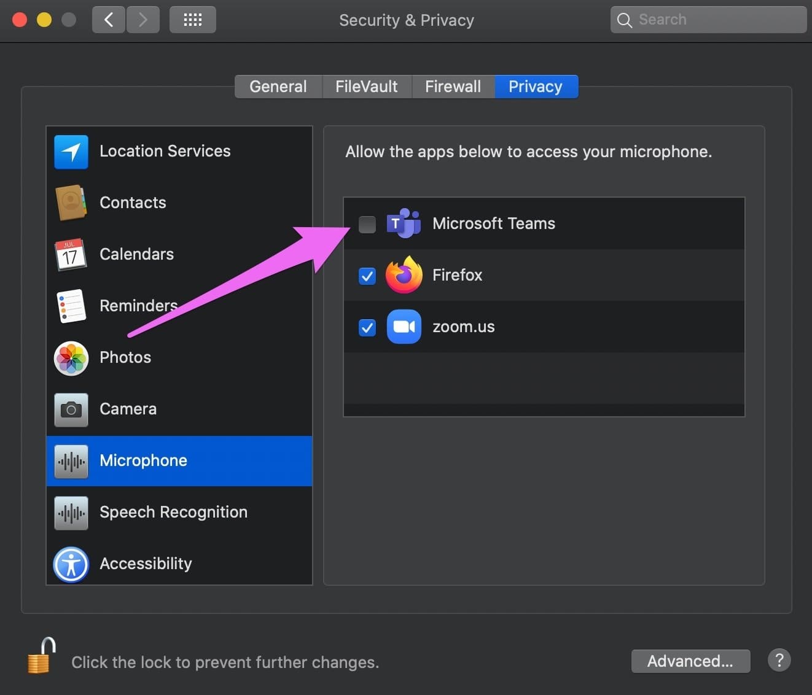Go forward with the right chevron

[143, 20]
